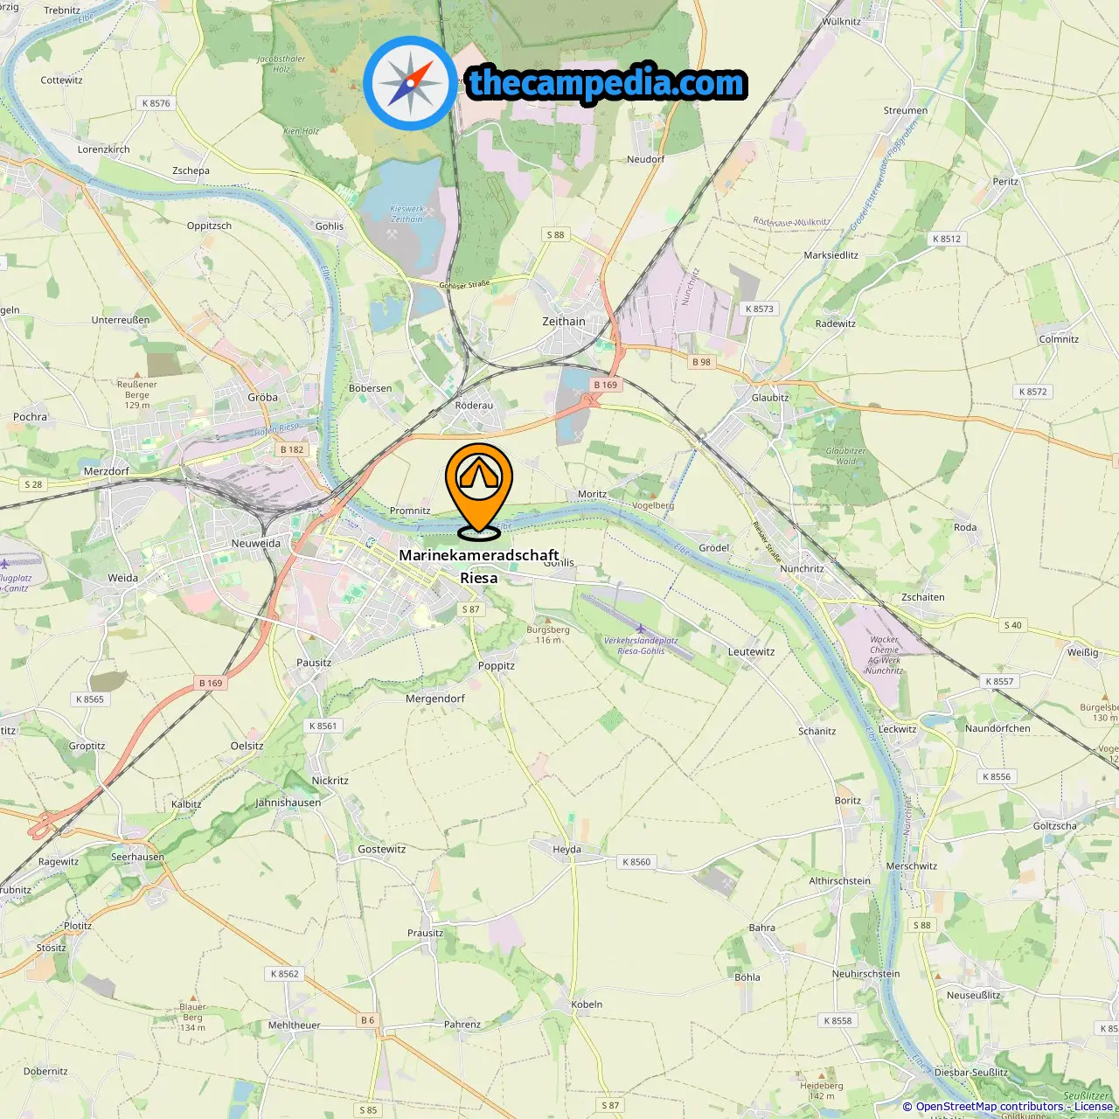
Task: Click the B 182 road shield
Action: pos(292,449)
